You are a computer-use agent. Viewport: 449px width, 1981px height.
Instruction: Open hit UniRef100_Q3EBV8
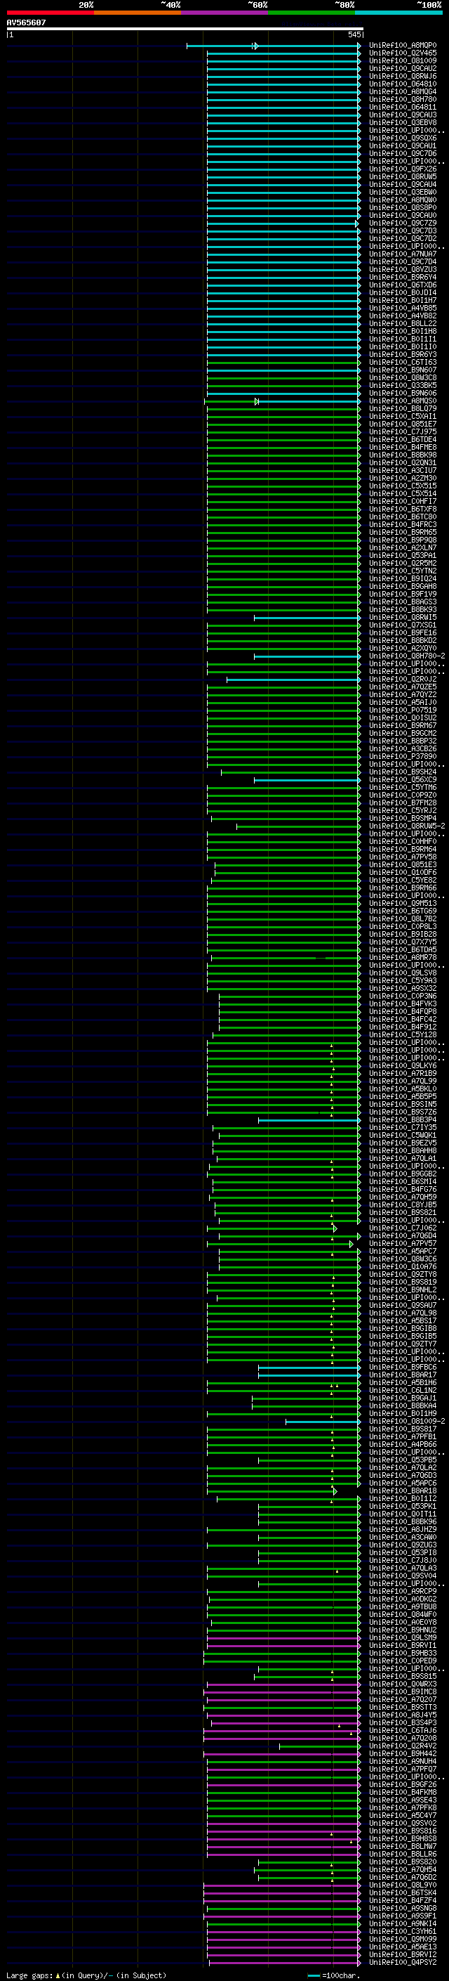pos(403,122)
